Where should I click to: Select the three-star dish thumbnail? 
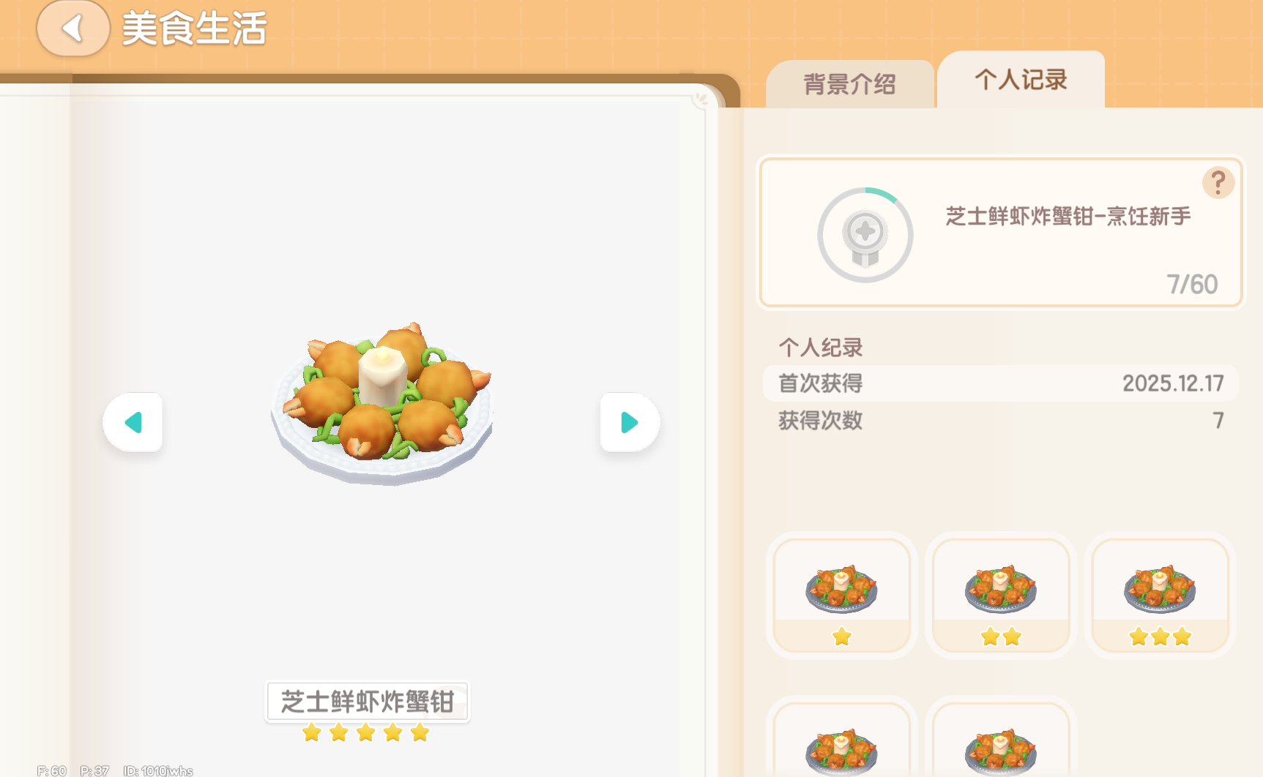[1160, 596]
